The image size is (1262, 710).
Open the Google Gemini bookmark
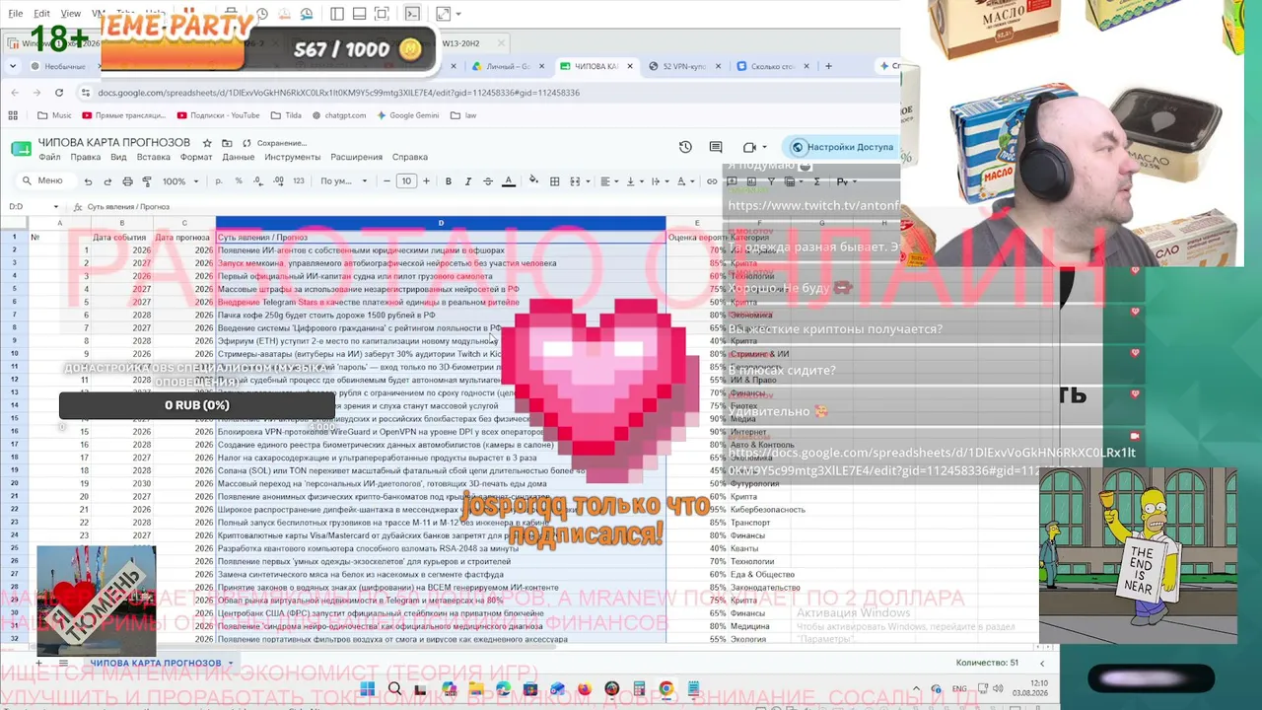coord(406,115)
